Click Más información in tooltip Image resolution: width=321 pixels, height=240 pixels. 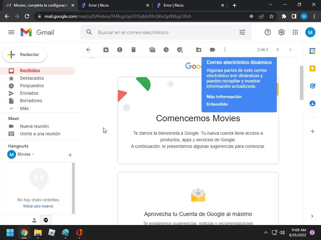pos(224,97)
